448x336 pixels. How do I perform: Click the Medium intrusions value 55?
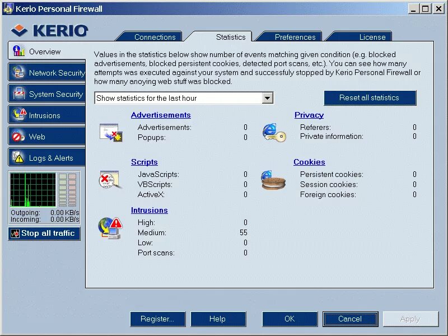(x=244, y=232)
